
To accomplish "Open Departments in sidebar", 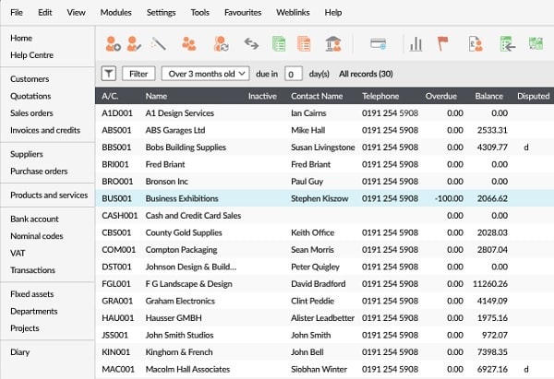I will click(34, 312).
